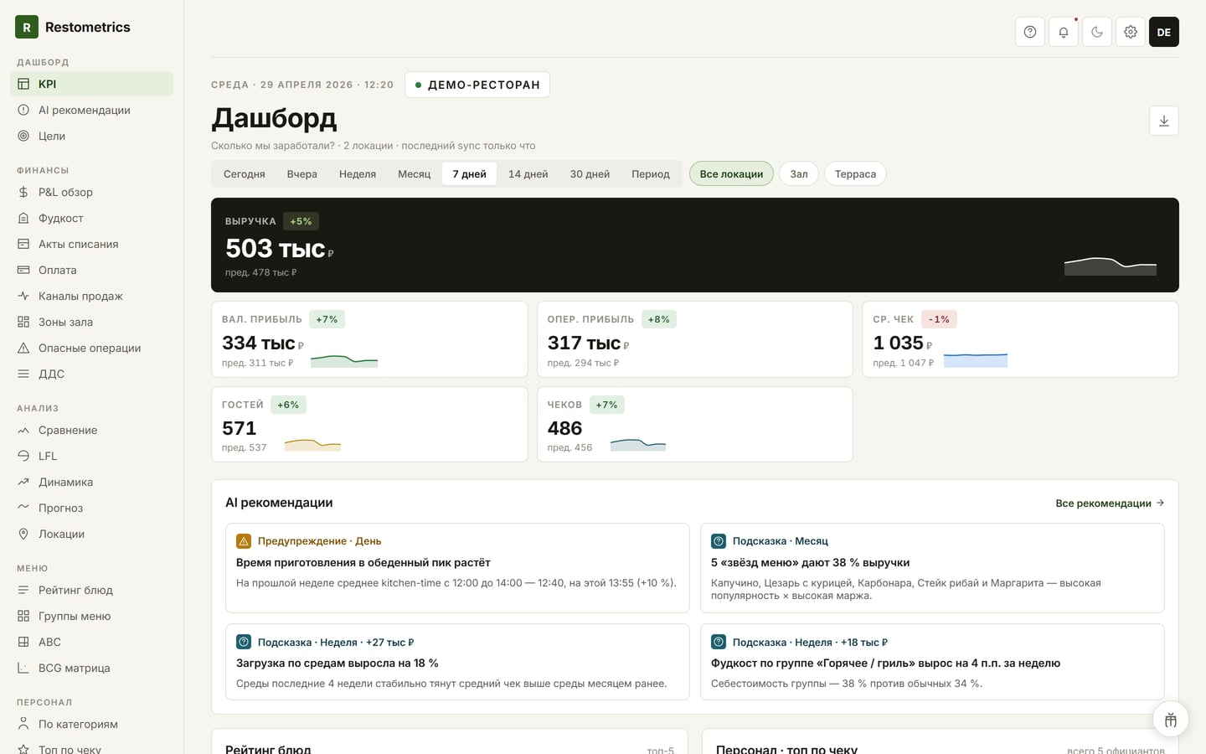The image size is (1206, 754).
Task: Open the Гостей 571 KPI card
Action: point(369,424)
